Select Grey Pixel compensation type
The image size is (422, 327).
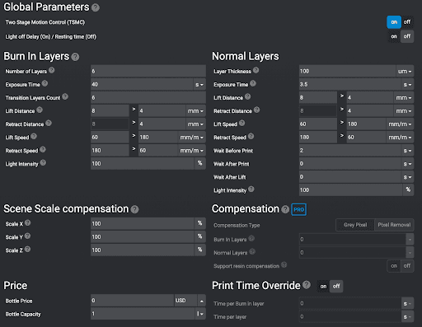click(x=355, y=225)
